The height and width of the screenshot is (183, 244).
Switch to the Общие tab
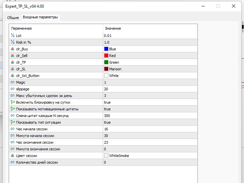tap(13, 18)
